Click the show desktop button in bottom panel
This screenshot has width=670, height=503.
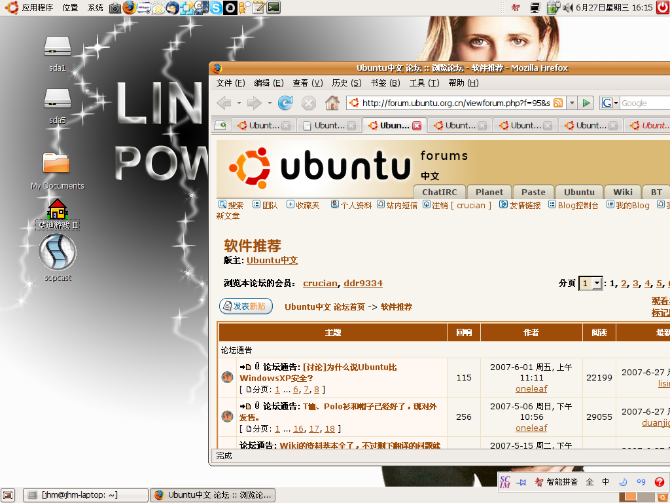click(x=8, y=495)
